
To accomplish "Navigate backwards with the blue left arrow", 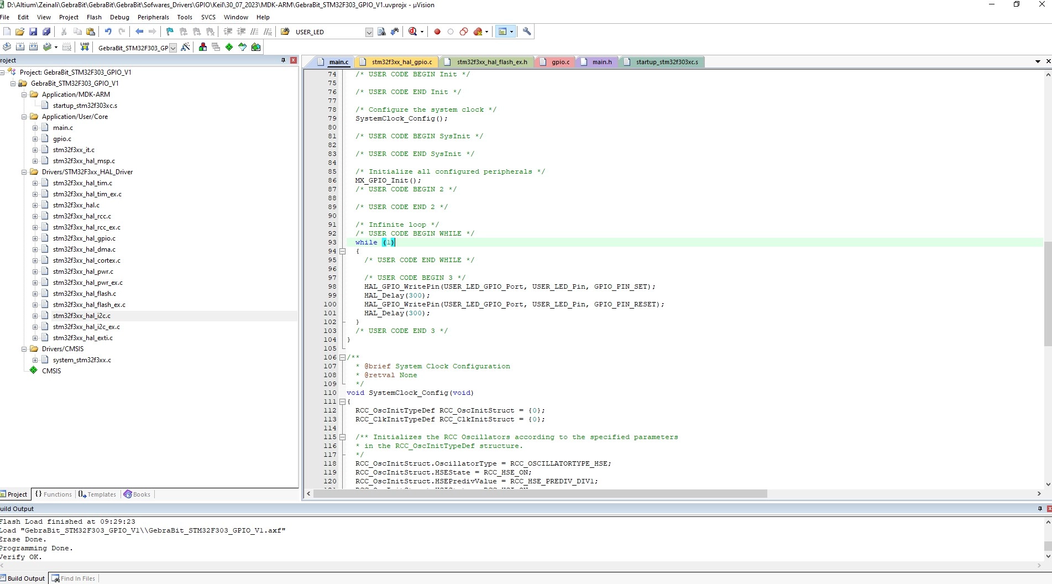I will click(x=139, y=32).
